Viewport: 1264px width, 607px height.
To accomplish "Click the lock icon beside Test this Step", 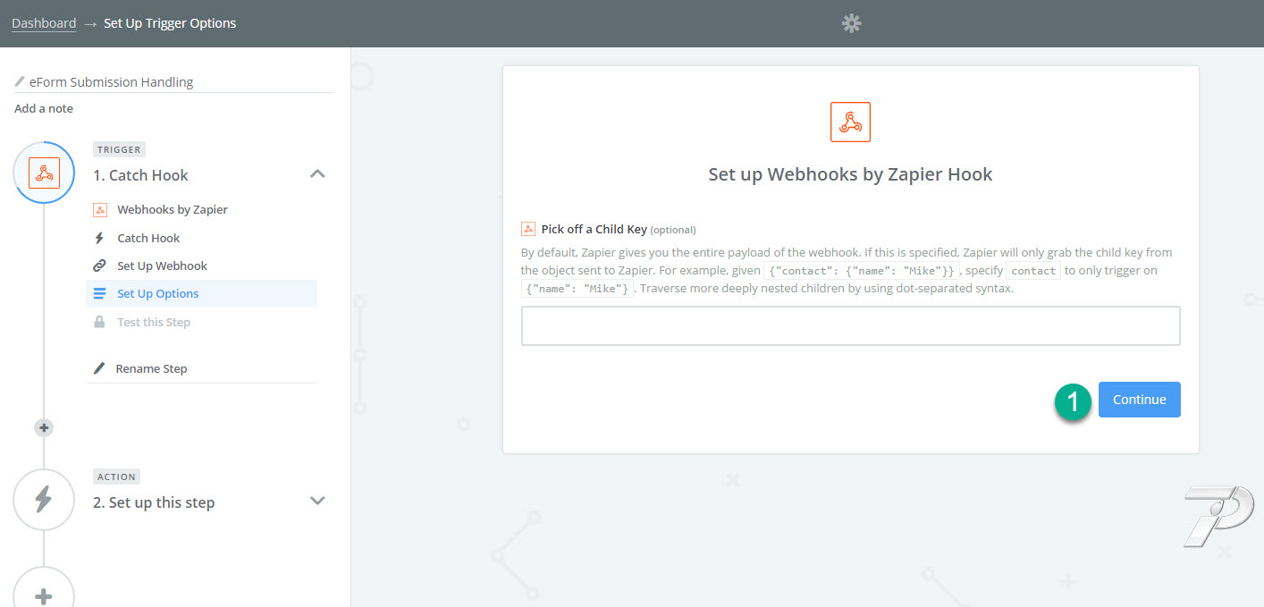I will pos(99,322).
